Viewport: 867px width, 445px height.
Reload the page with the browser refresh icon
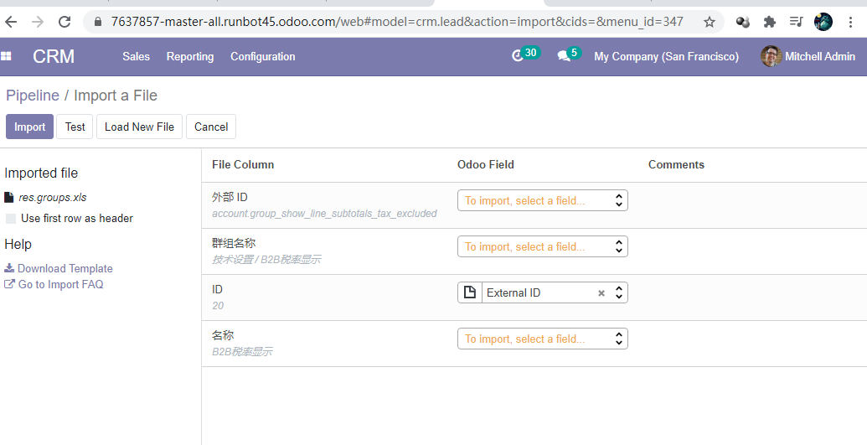click(65, 22)
